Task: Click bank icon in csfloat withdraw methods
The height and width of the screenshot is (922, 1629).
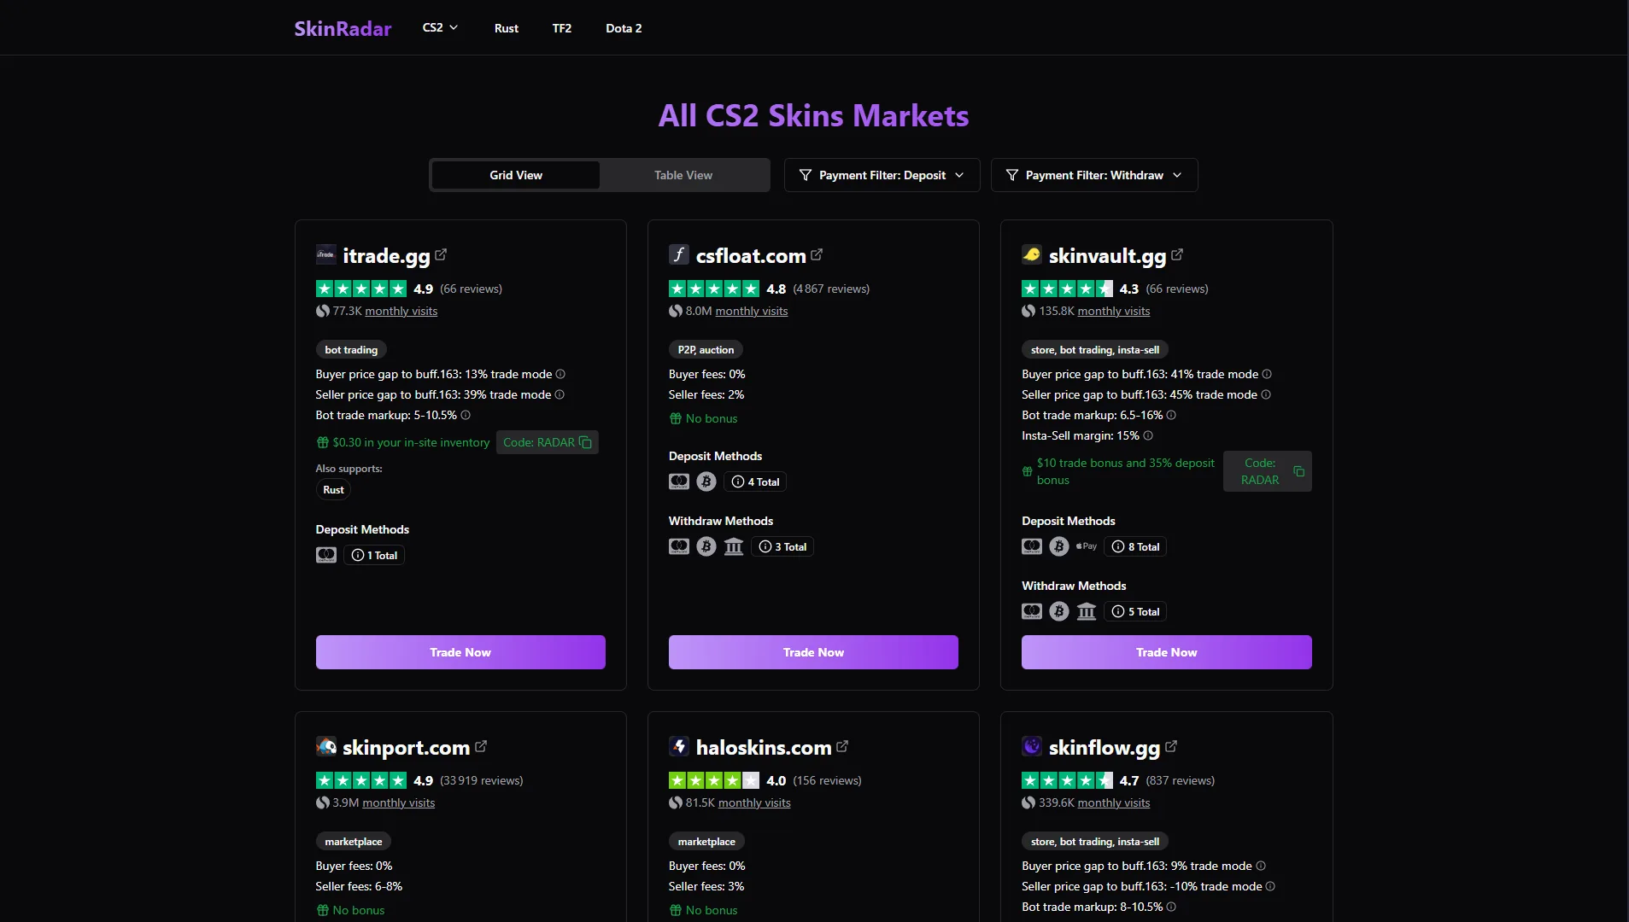Action: [734, 546]
